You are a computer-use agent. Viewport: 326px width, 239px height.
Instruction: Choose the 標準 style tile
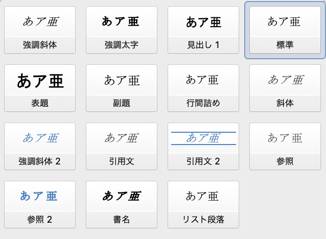click(x=285, y=30)
